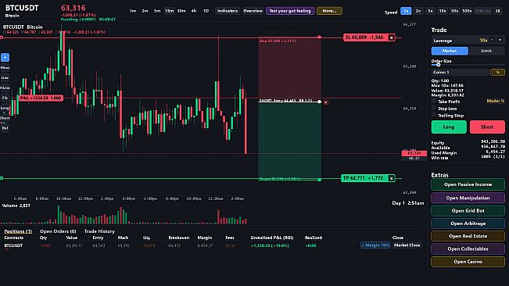This screenshot has height=286, width=509.
Task: Switch chart to 2m timeframe
Action: click(x=145, y=11)
